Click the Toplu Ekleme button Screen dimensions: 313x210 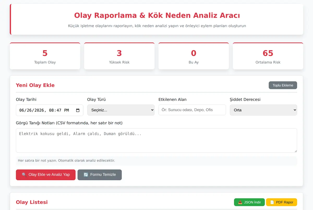(x=283, y=85)
